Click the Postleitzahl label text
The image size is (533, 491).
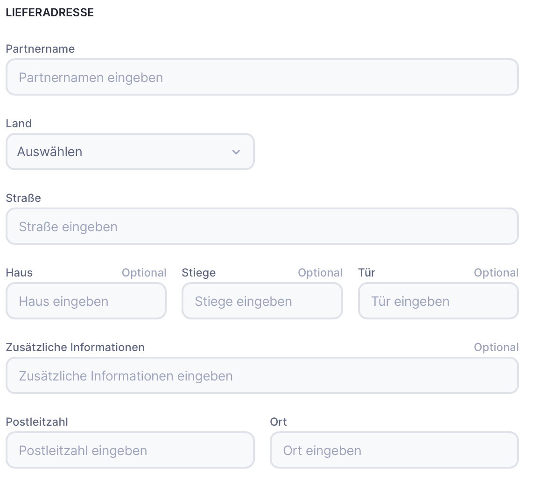pyautogui.click(x=37, y=422)
